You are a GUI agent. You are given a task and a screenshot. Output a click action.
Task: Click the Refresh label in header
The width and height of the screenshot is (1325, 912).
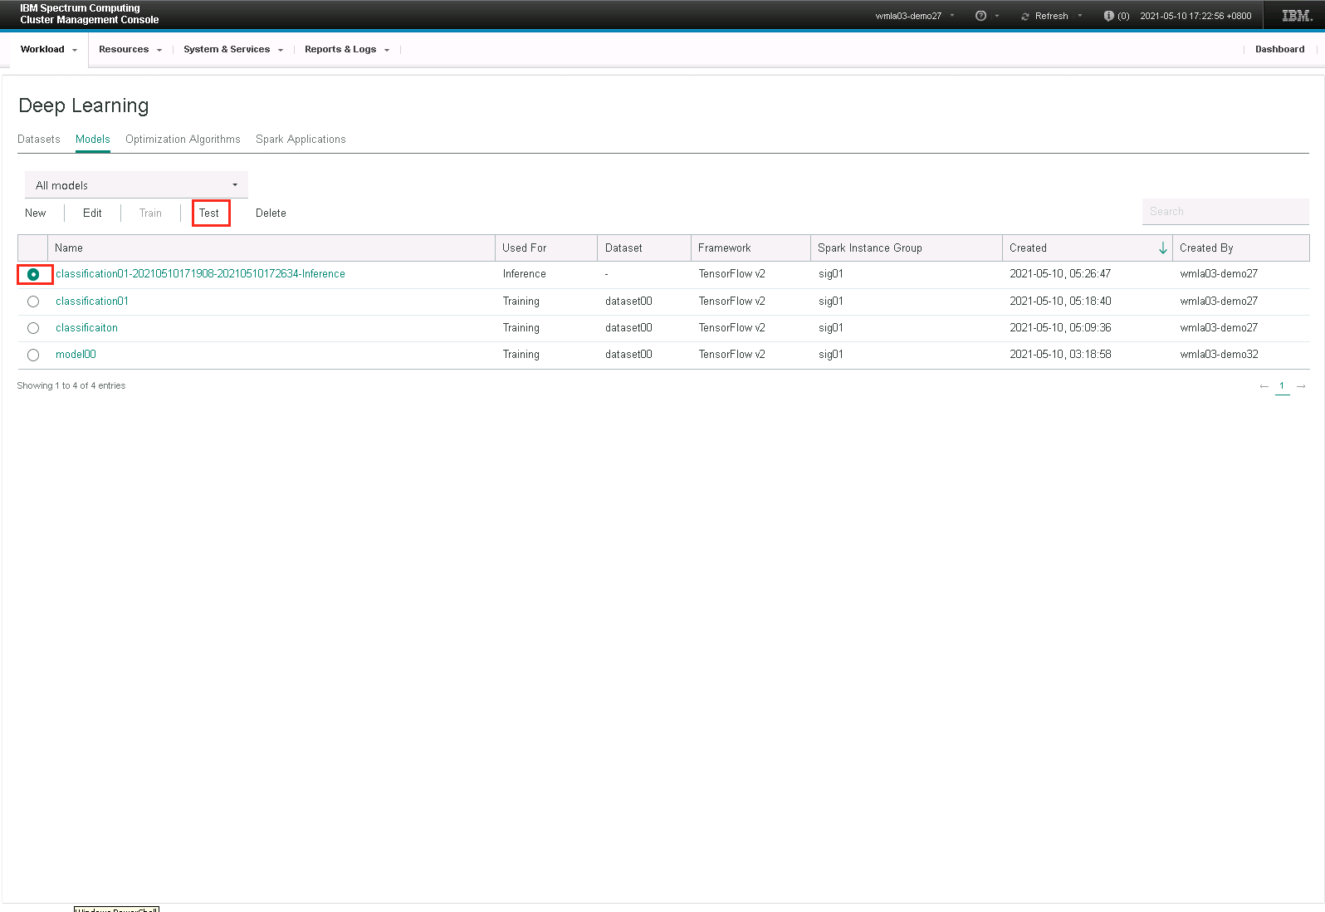click(1052, 16)
